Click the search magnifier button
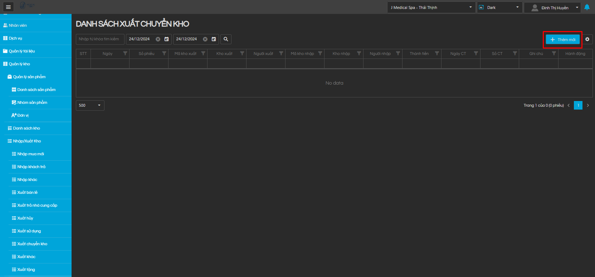Image resolution: width=595 pixels, height=277 pixels. pyautogui.click(x=226, y=39)
